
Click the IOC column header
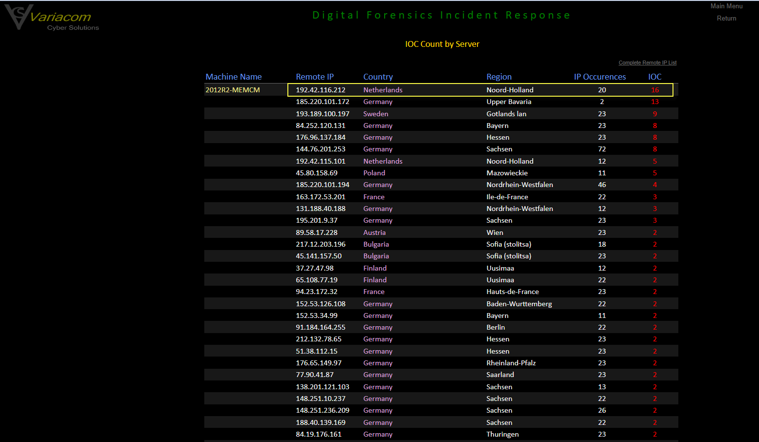tap(654, 77)
